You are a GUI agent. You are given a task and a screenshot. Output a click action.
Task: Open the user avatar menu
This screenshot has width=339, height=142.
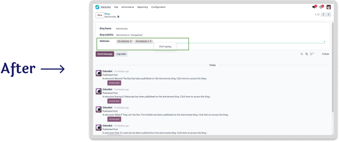pyautogui.click(x=329, y=7)
